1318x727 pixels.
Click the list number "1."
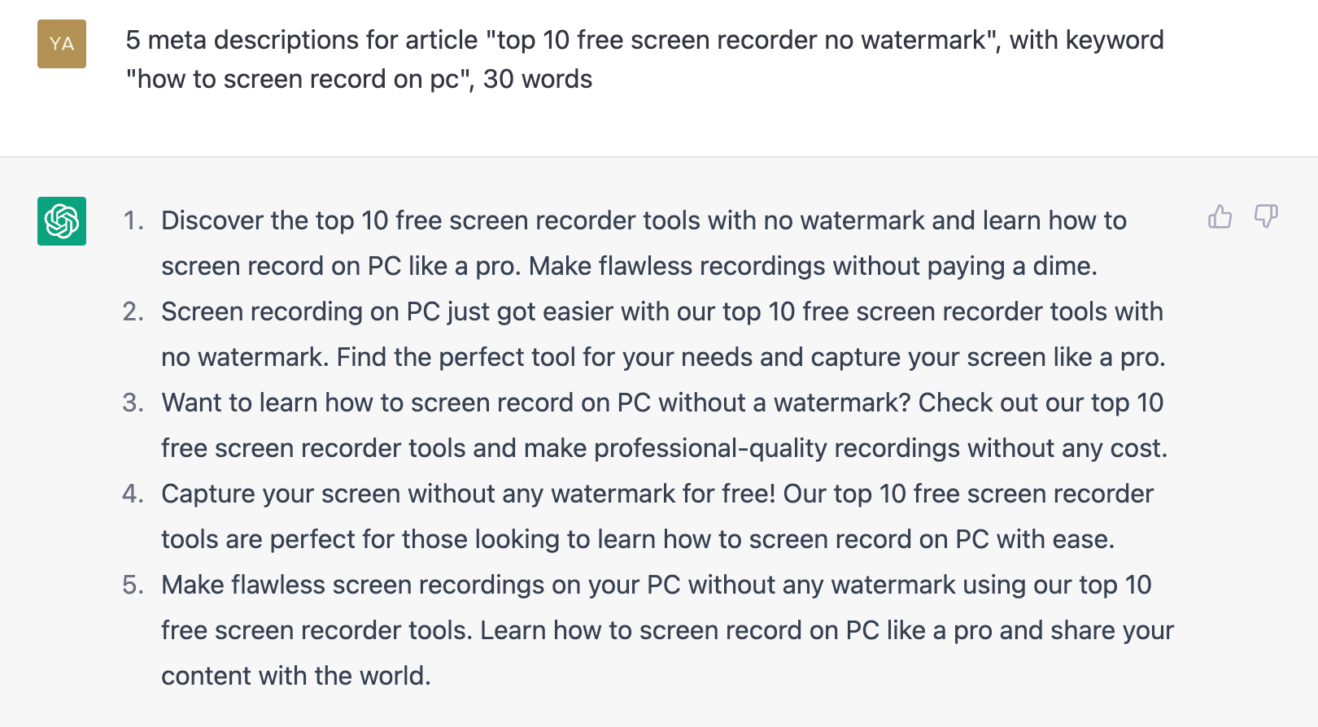click(133, 220)
